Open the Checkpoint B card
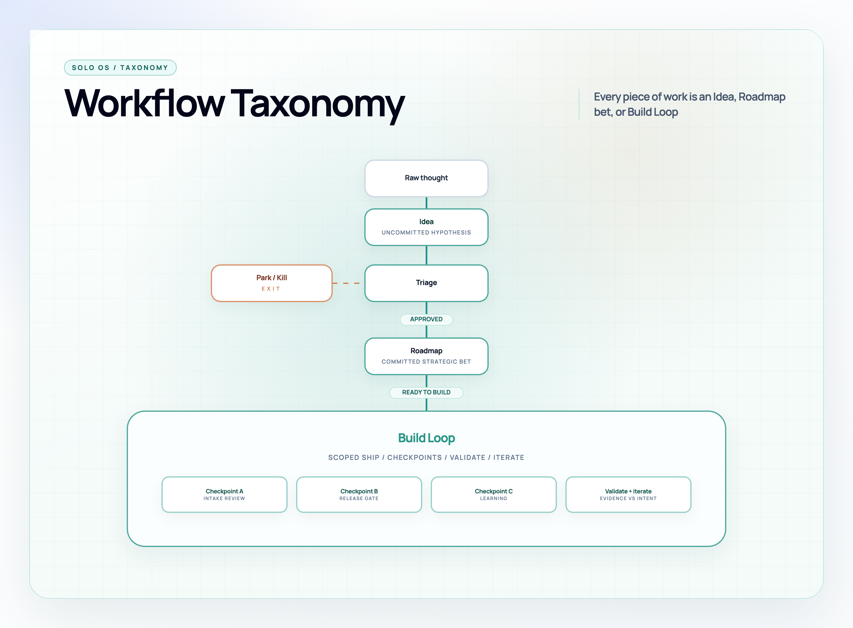 point(359,495)
